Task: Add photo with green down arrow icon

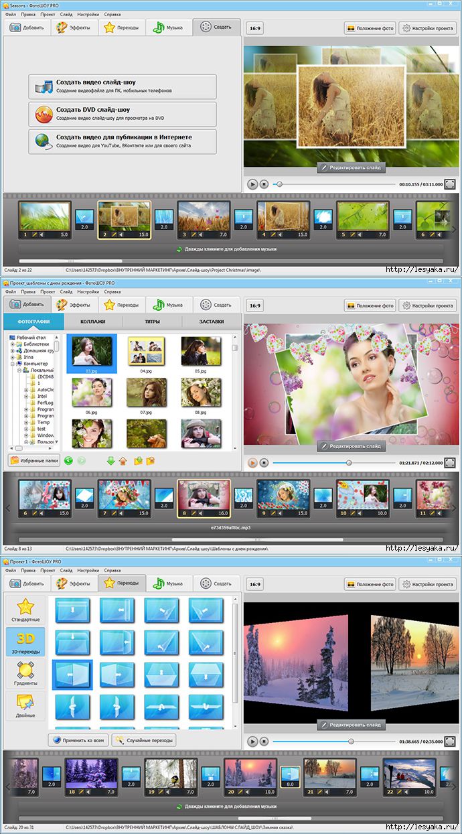Action: pos(110,460)
